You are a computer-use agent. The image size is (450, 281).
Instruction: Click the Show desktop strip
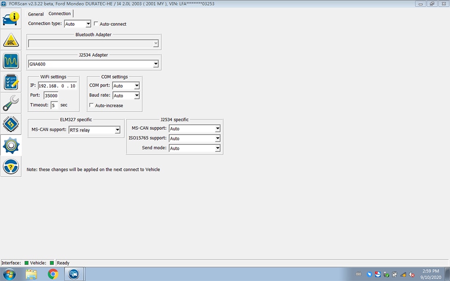pyautogui.click(x=447, y=274)
